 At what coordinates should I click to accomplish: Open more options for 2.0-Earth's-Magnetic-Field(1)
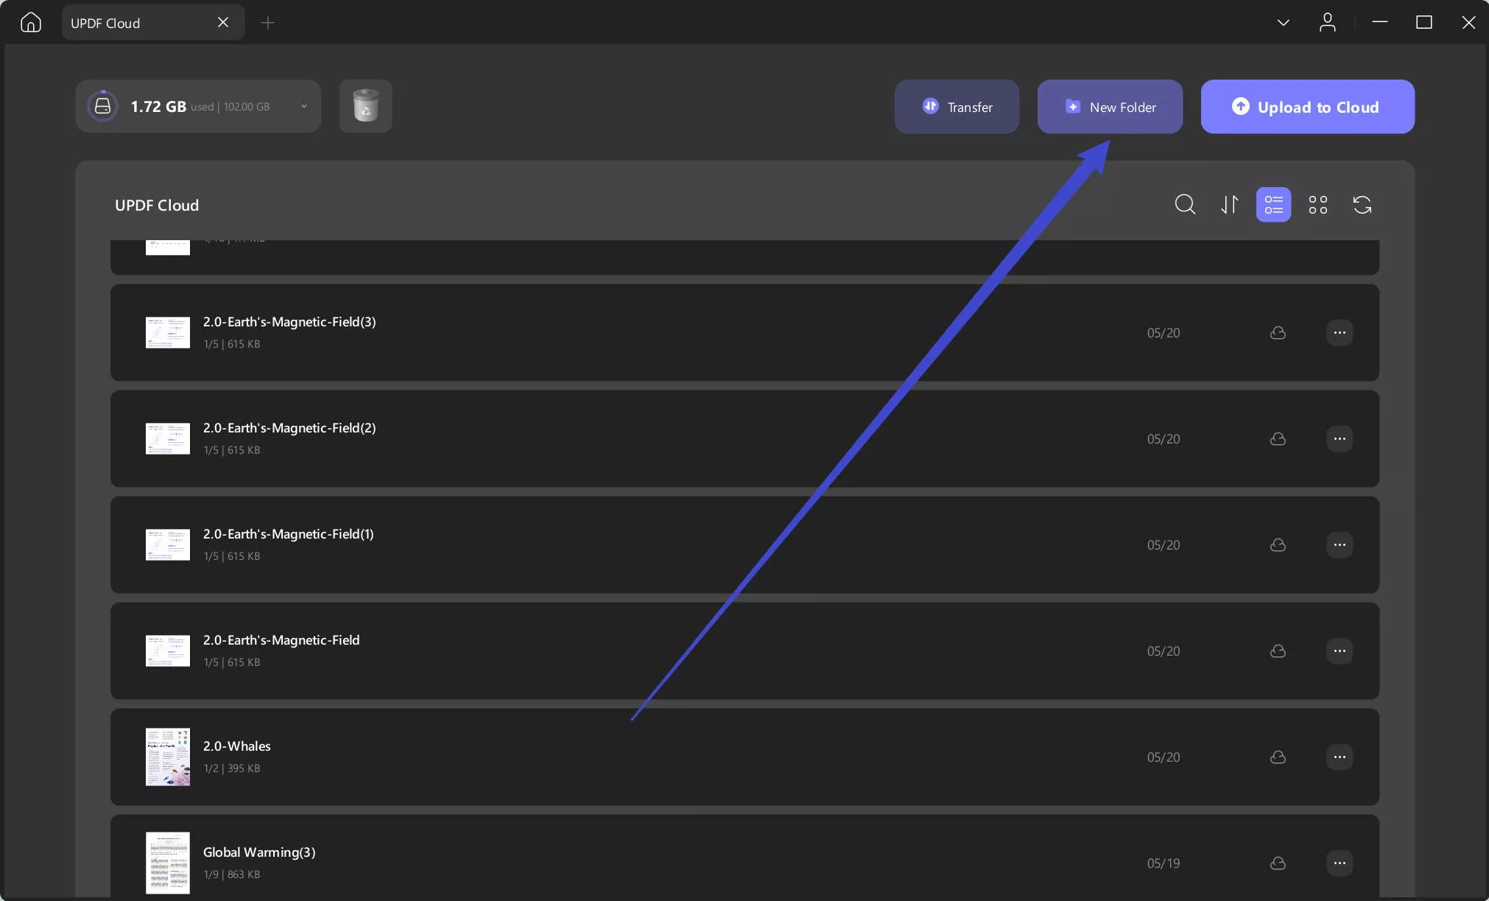point(1340,545)
